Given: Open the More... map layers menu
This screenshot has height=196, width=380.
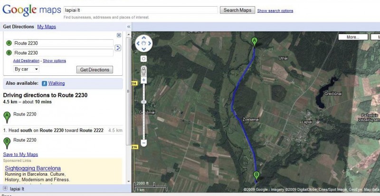Looking at the screenshot, I should coord(352,37).
